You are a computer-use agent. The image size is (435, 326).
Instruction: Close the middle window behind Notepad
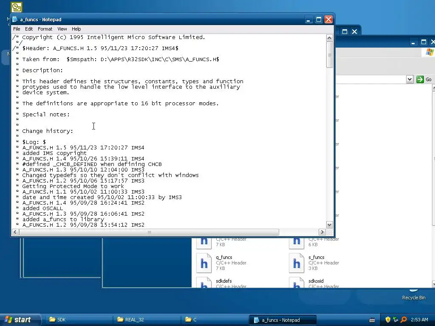coord(355,31)
